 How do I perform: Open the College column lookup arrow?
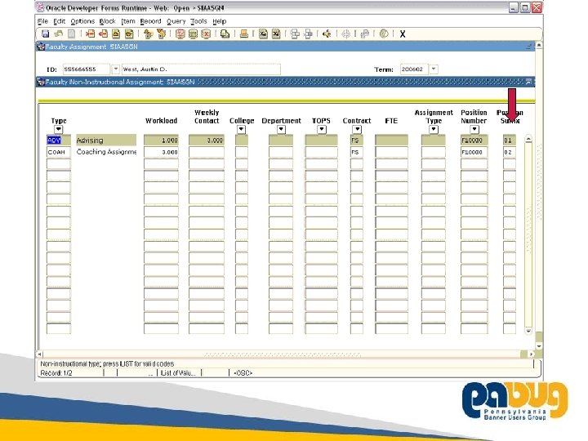pyautogui.click(x=241, y=130)
